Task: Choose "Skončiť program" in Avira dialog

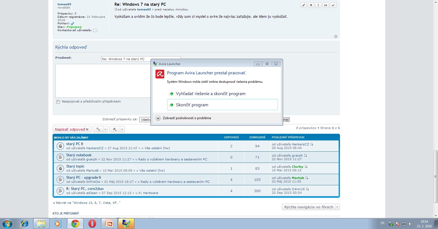Action: coord(223,105)
